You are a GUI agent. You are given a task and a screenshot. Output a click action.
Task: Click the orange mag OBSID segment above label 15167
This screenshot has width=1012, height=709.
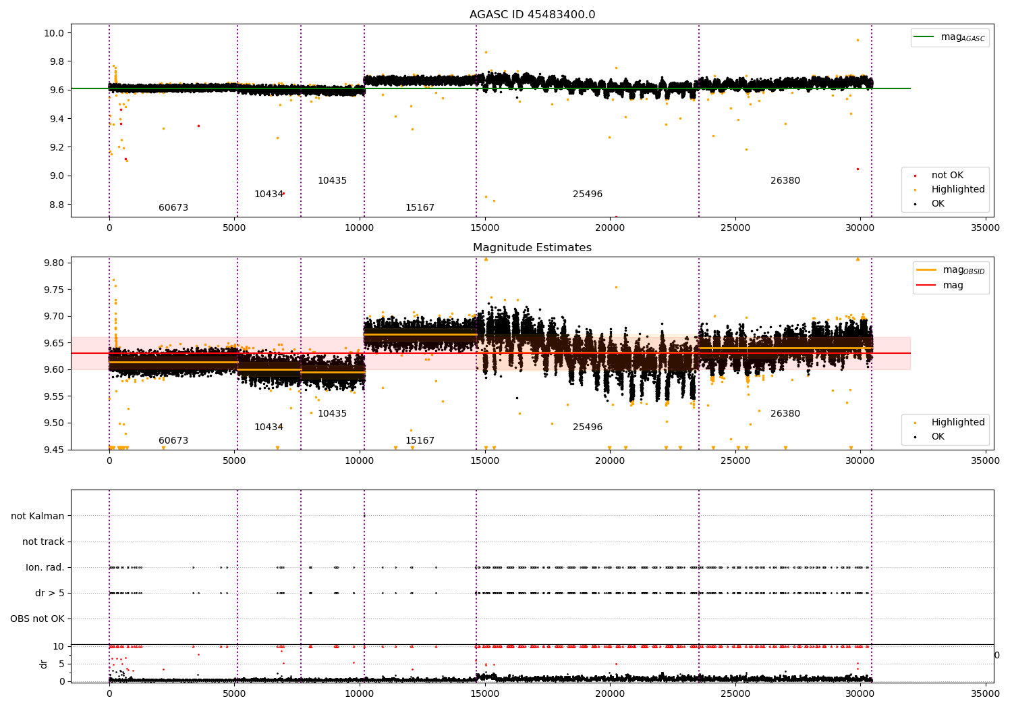420,334
